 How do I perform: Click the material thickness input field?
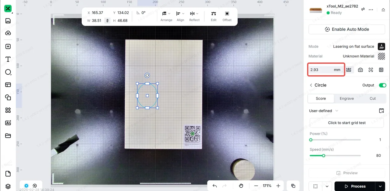(x=326, y=70)
